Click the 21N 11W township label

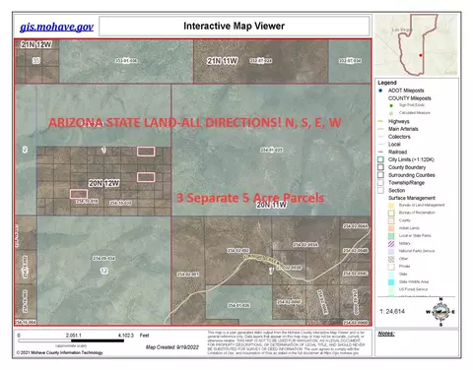[x=222, y=61]
